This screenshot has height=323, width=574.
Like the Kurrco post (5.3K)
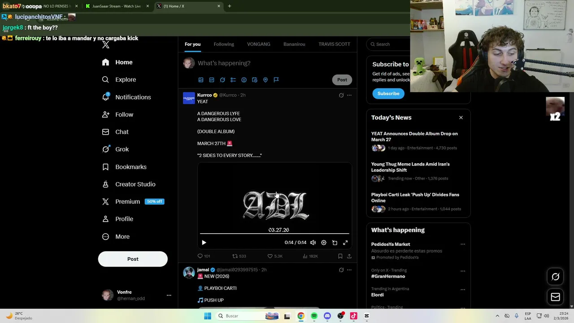(275, 256)
